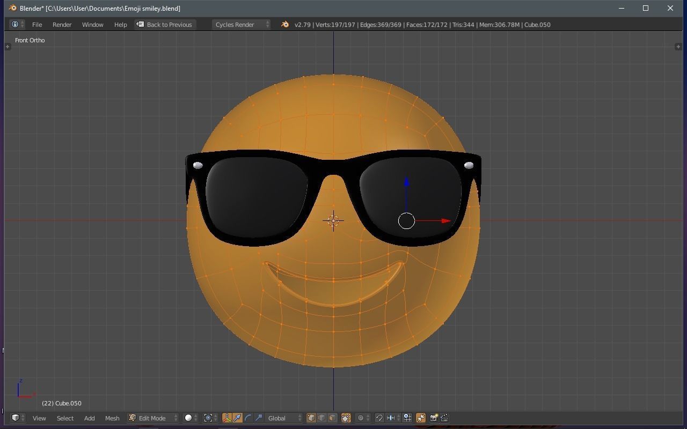Open the Render menu
Viewport: 687px width, 429px height.
[x=62, y=25]
